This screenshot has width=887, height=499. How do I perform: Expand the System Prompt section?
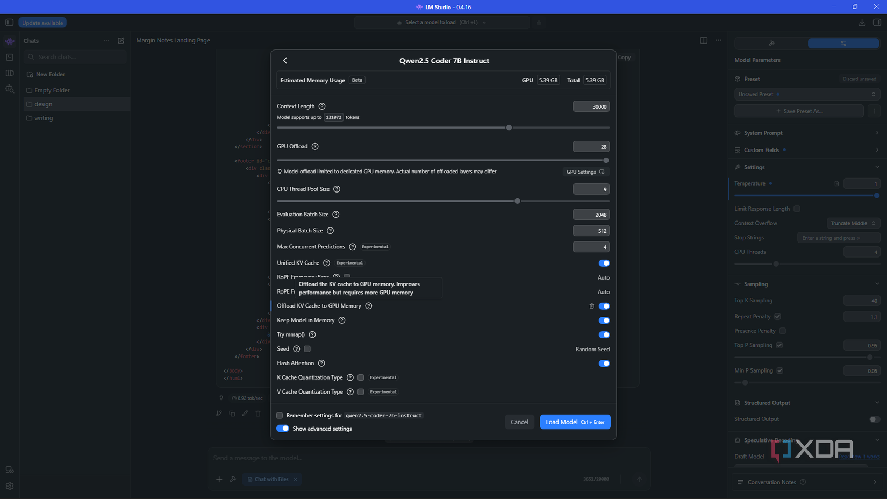tap(807, 133)
